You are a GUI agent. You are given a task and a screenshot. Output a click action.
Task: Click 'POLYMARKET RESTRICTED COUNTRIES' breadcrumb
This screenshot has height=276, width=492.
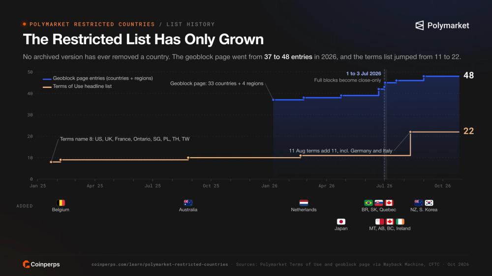pos(92,24)
